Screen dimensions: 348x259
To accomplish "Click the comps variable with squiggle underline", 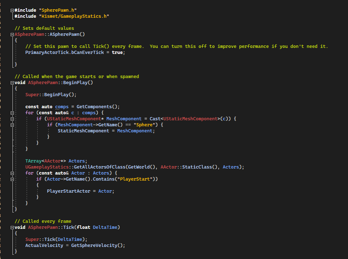I will [62, 107].
